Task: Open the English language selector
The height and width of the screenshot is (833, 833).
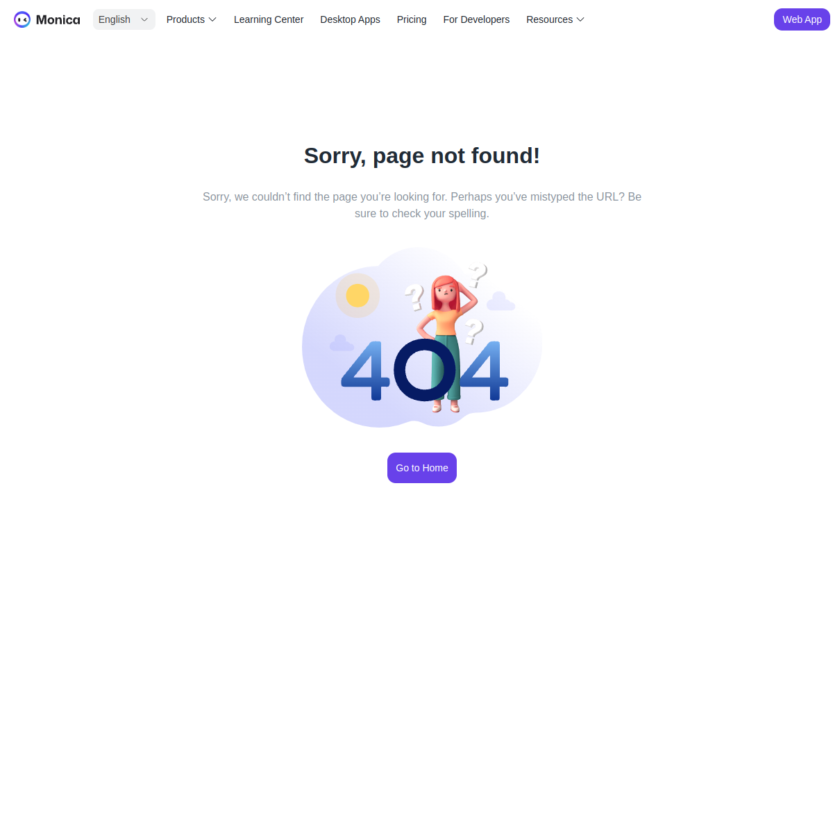Action: pyautogui.click(x=124, y=19)
